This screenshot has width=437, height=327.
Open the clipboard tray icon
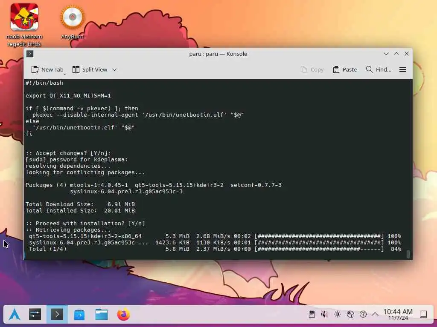(312, 315)
